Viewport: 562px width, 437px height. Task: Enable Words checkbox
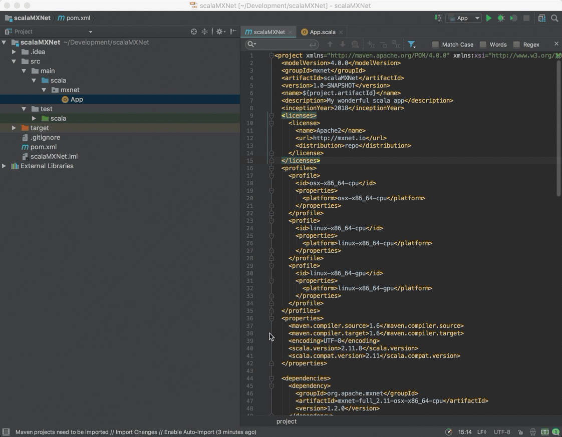pos(483,45)
